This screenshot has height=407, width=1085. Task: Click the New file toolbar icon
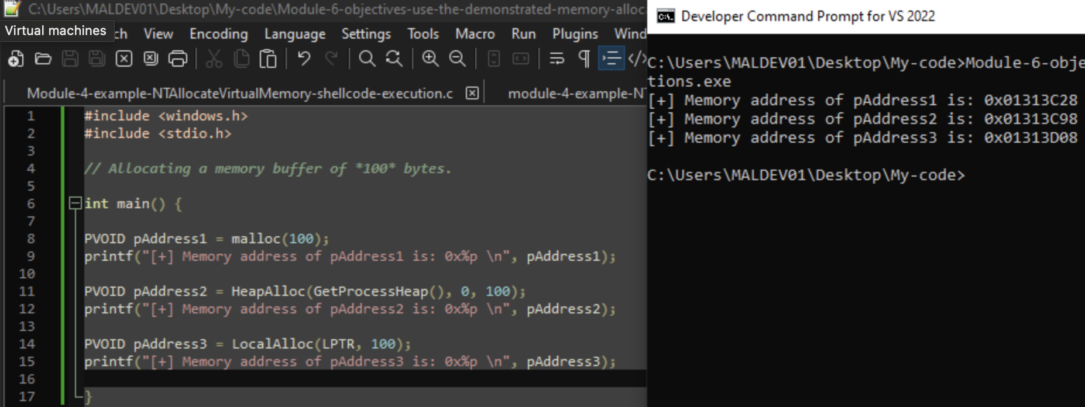[x=16, y=58]
